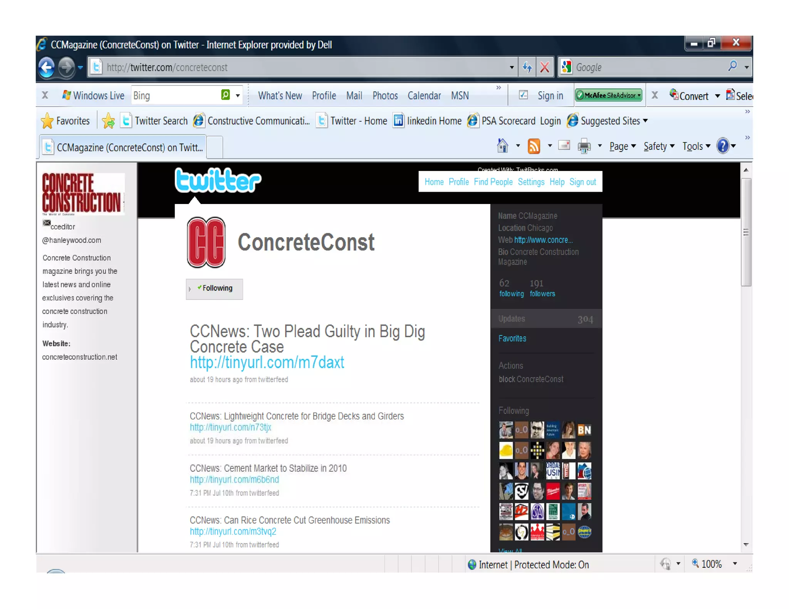Click the Google search magnifier icon
The width and height of the screenshot is (789, 609).
pos(732,66)
